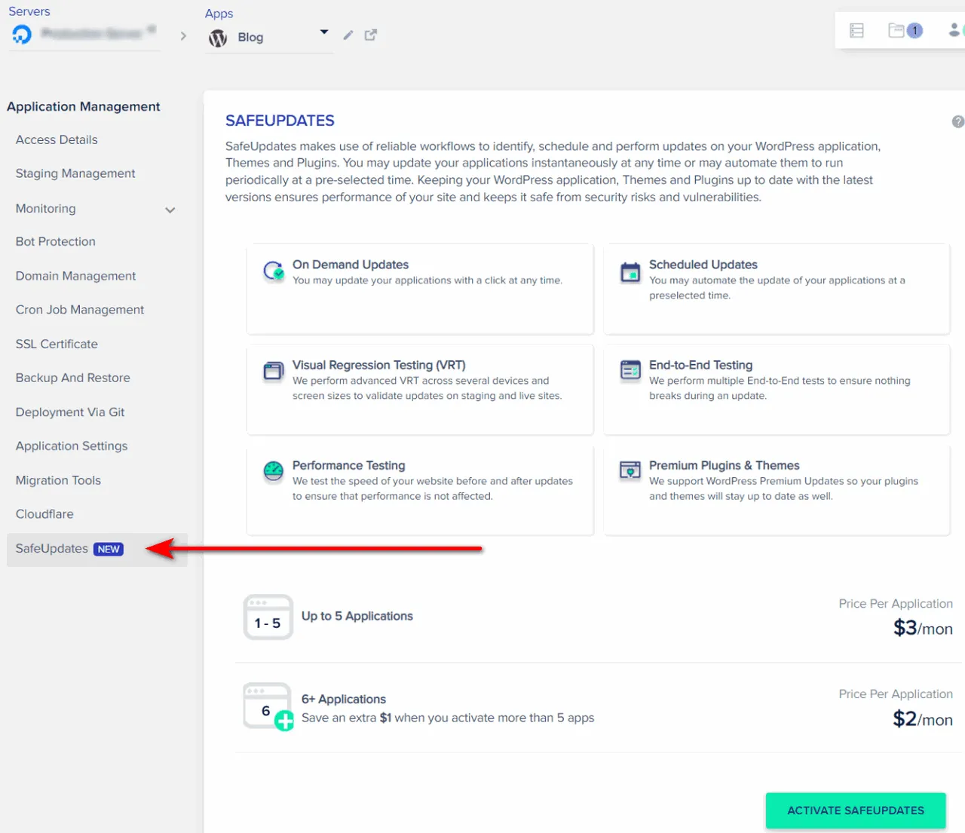Click the Servers breadcrumb label
This screenshot has width=965, height=833.
pos(29,11)
